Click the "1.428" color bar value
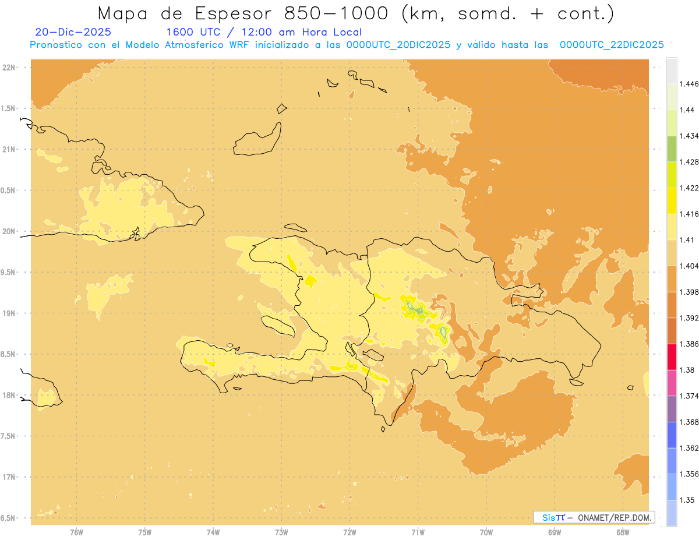 (688, 162)
